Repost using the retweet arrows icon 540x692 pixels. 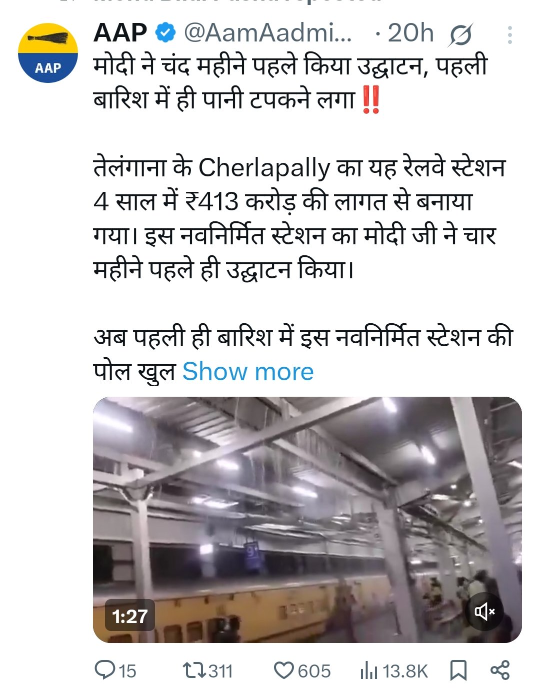tap(194, 670)
